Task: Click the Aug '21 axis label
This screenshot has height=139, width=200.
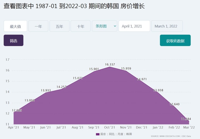Action: [77, 127]
